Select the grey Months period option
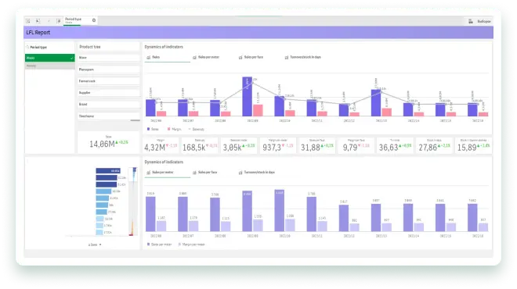517x289 pixels. coord(50,66)
